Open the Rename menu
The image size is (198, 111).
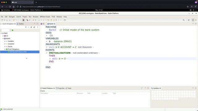pos(36,17)
